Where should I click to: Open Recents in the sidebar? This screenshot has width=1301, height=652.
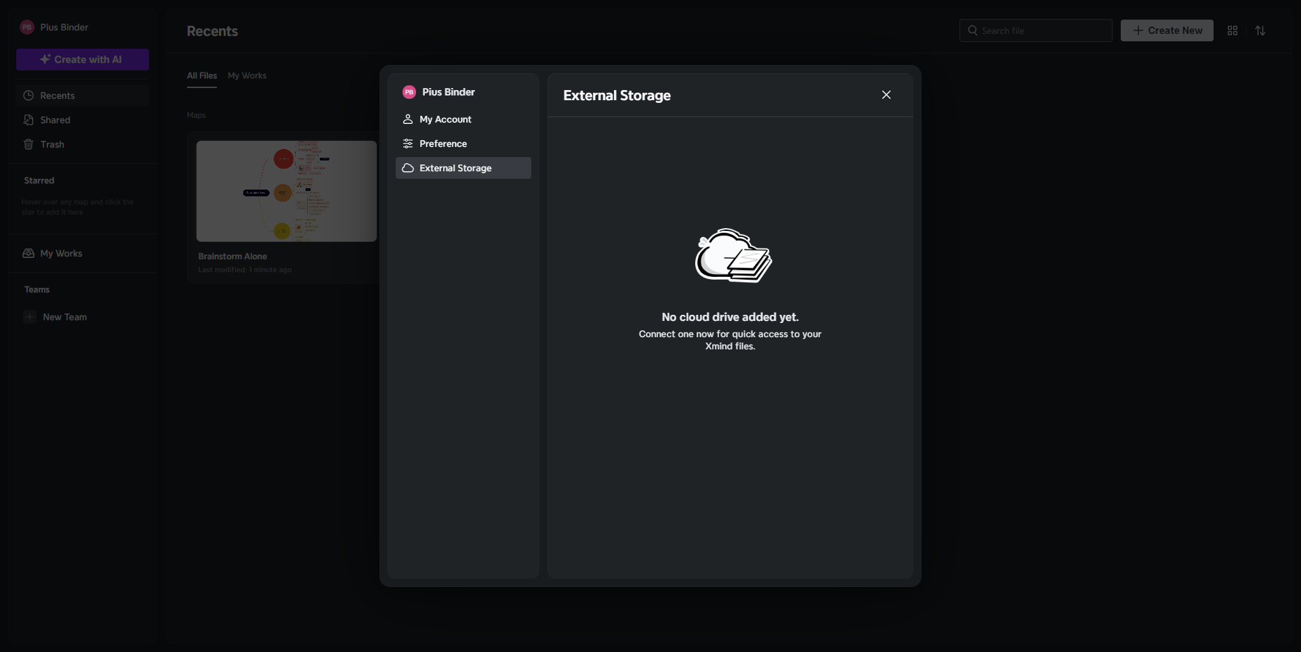tap(58, 95)
